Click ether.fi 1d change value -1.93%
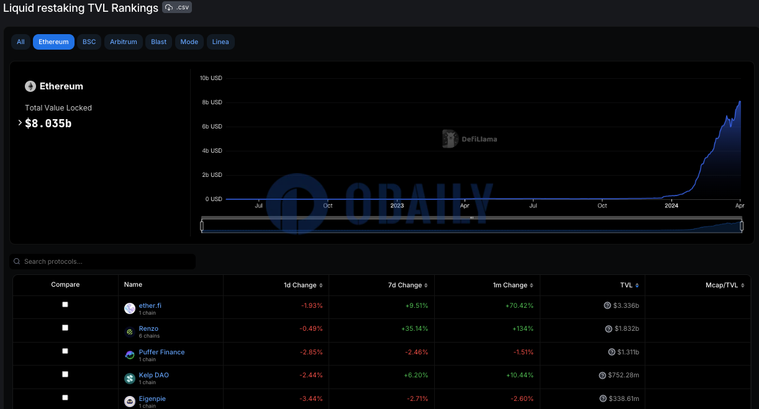The image size is (759, 409). pyautogui.click(x=312, y=305)
